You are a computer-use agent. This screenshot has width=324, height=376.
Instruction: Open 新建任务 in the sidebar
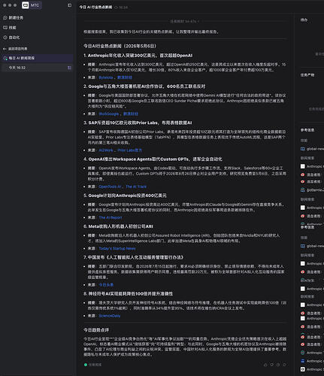[14, 17]
